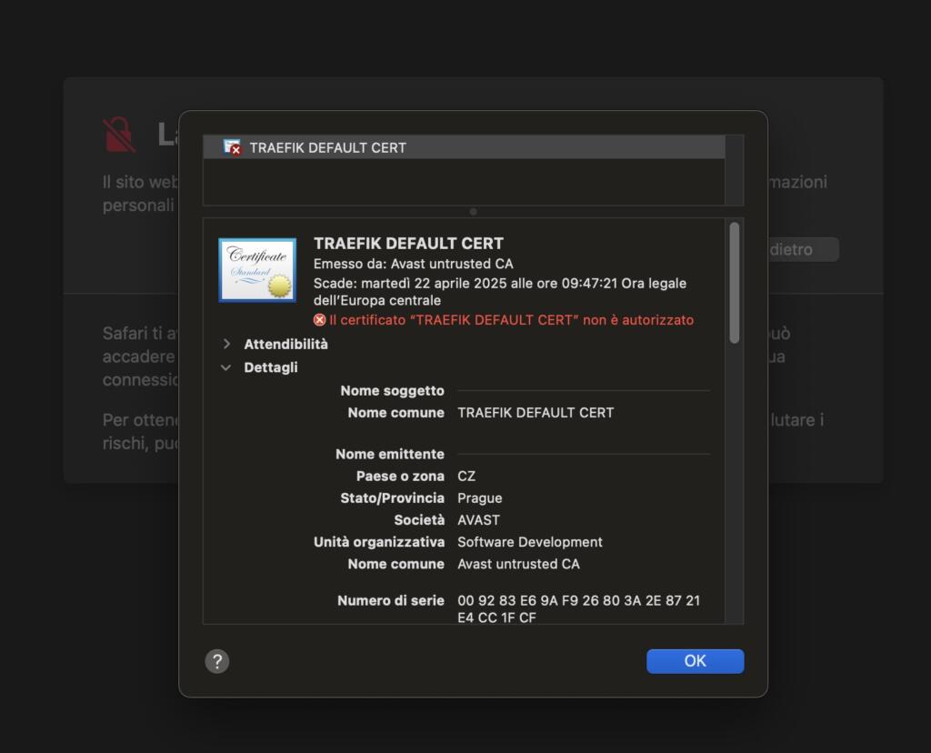Click the OK button

point(695,661)
